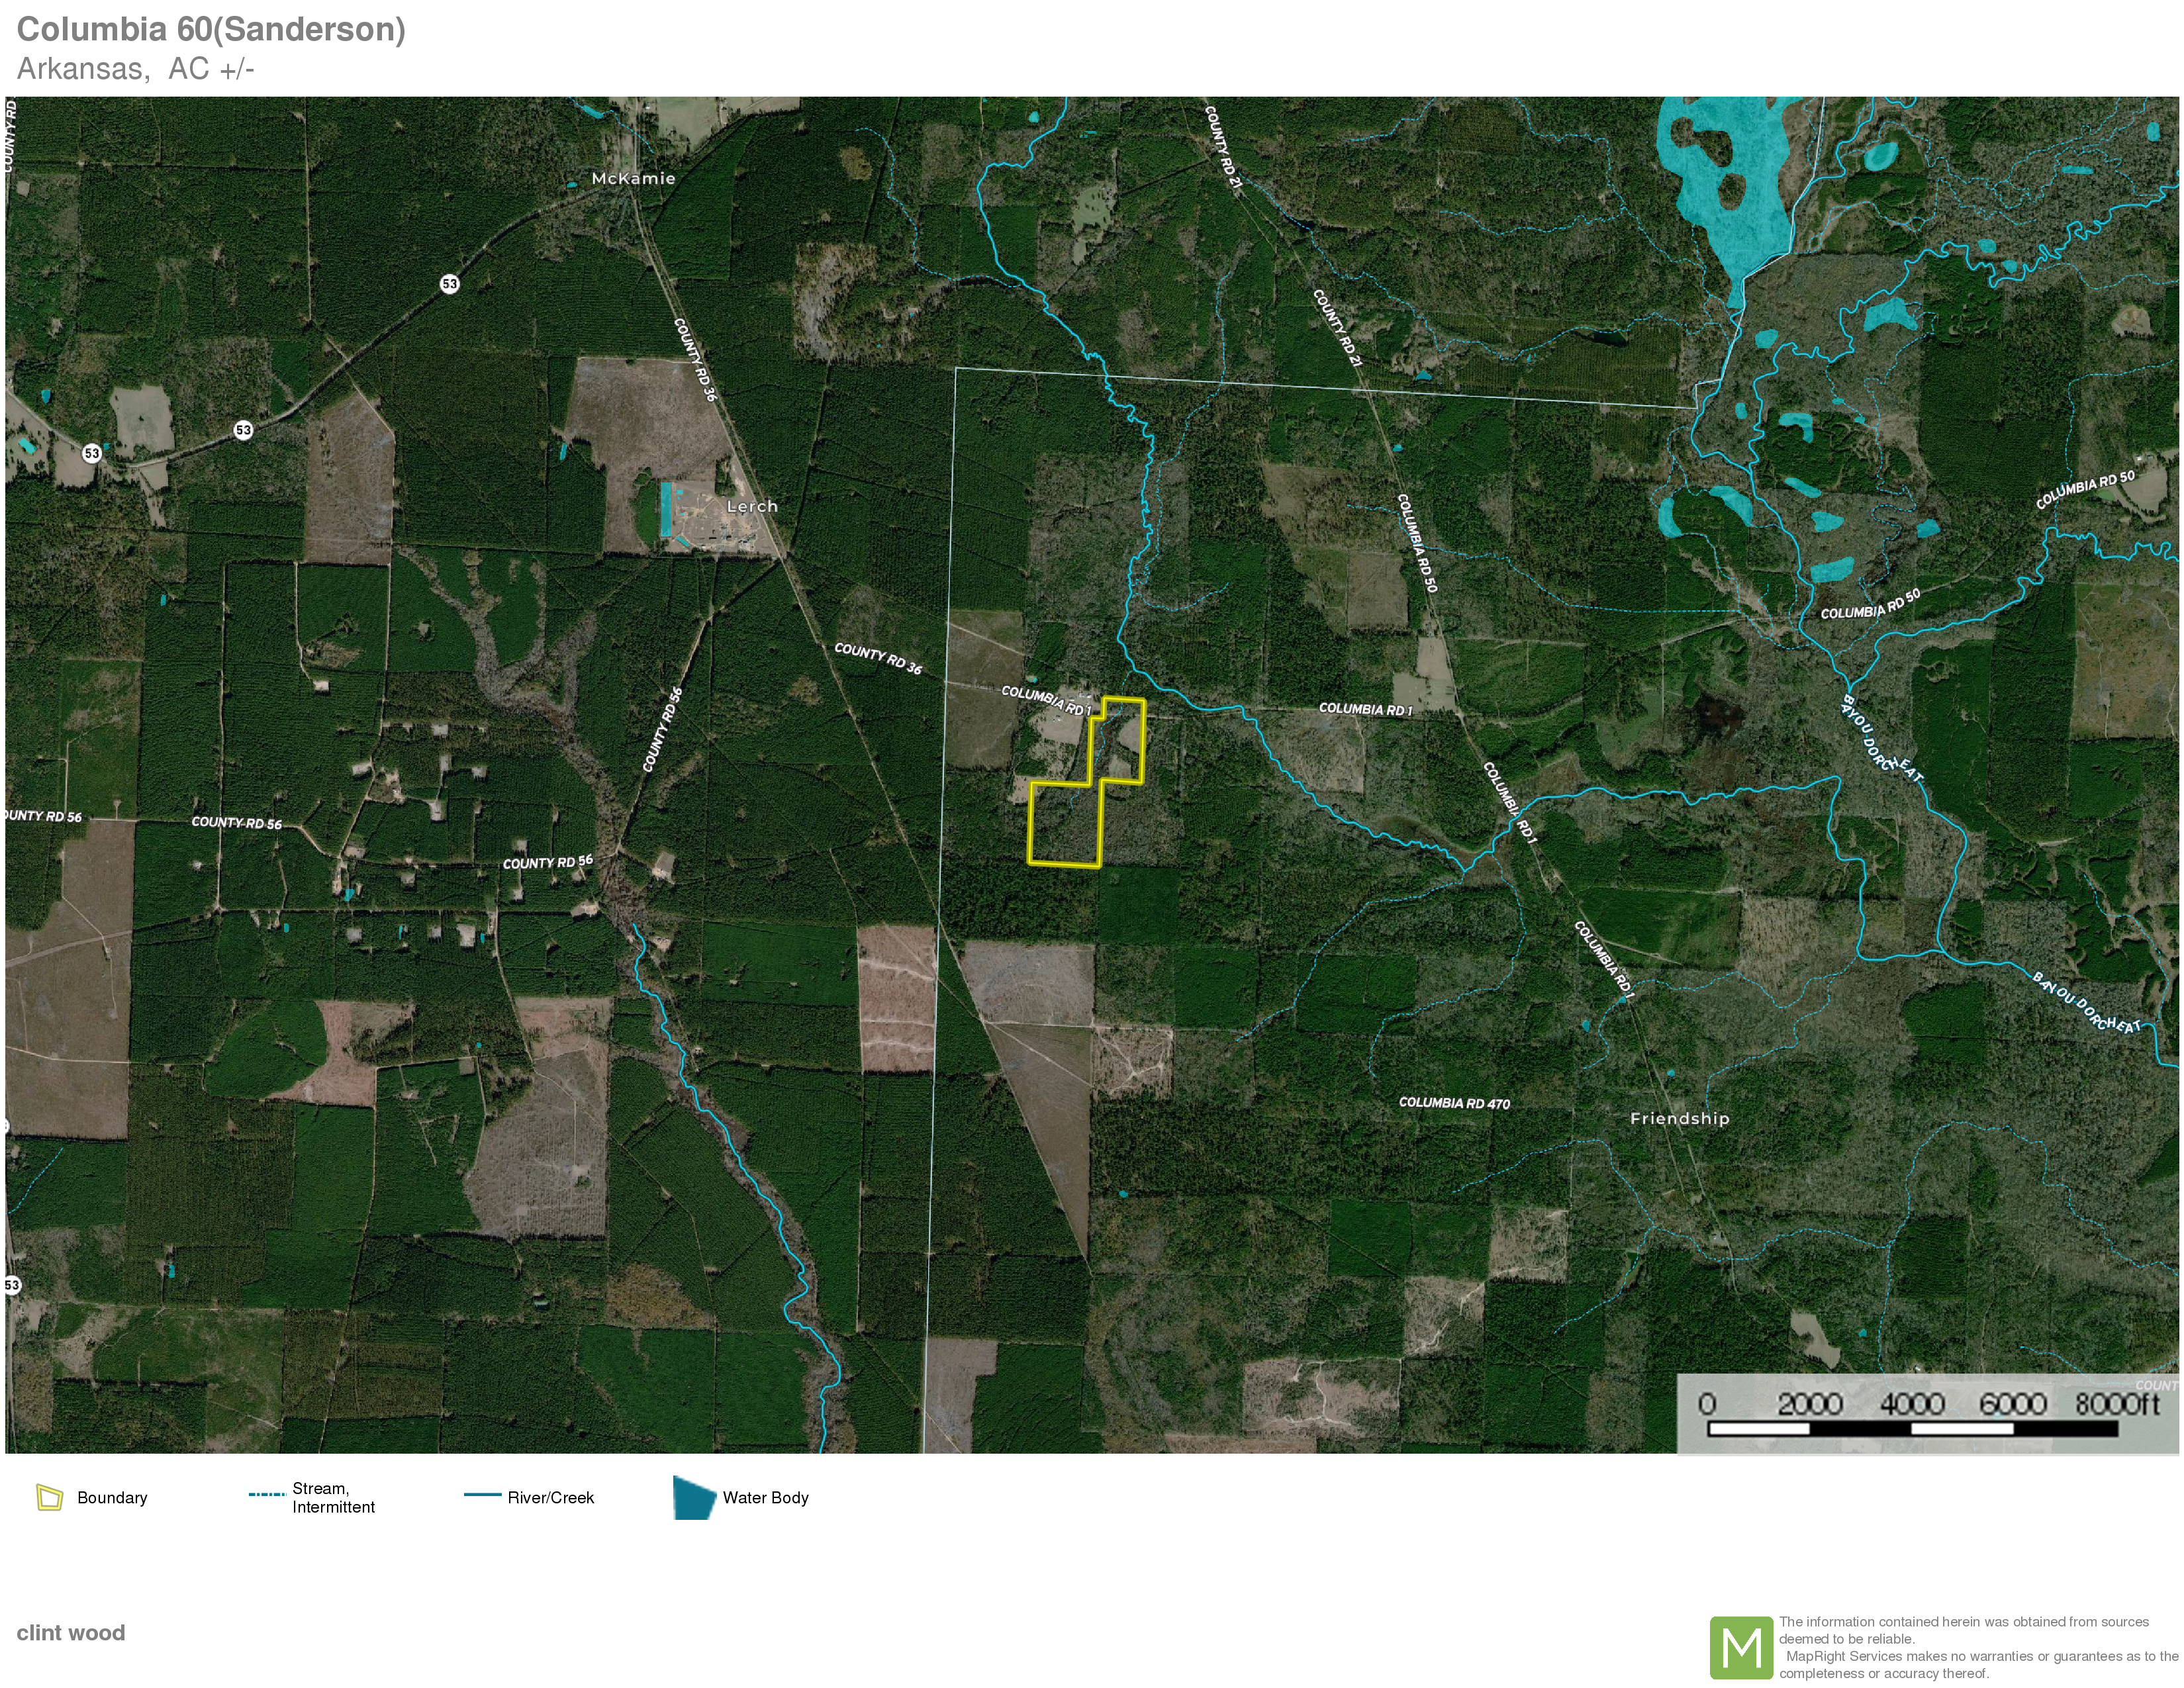
Task: Click the yellow Boundary legend icon
Action: [49, 1497]
